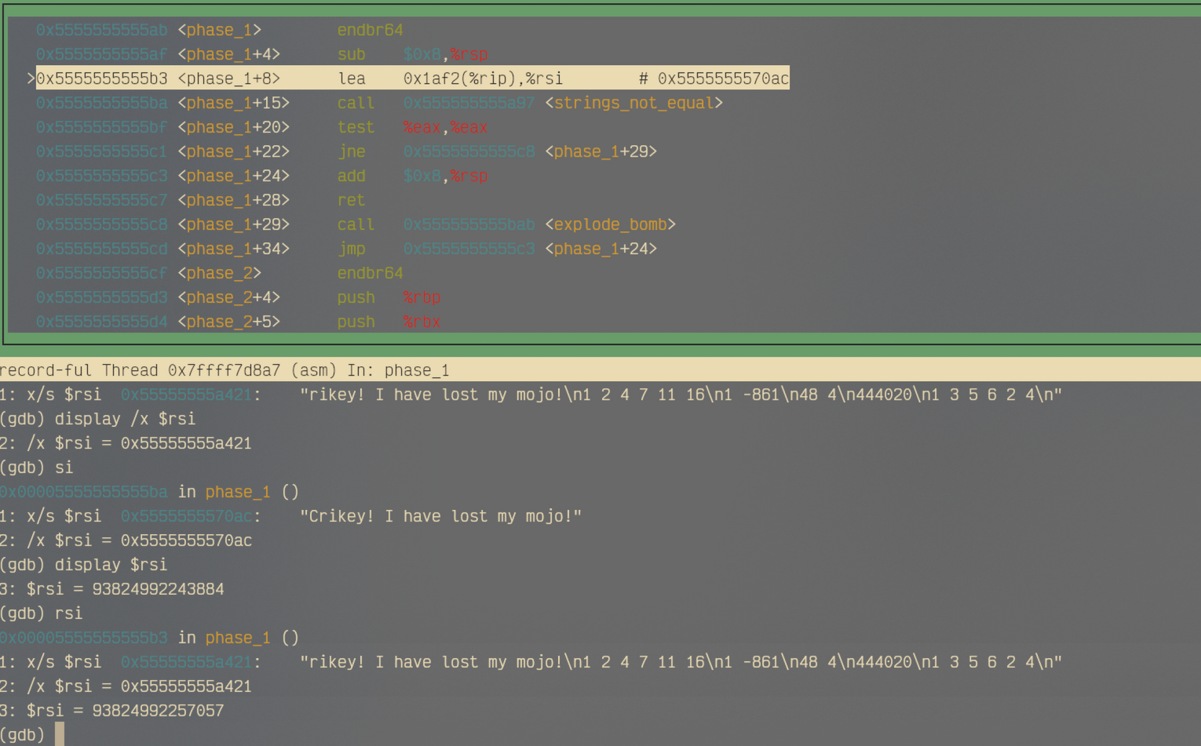
Task: Click the '(gdb) rsi' command line
Action: coord(42,613)
